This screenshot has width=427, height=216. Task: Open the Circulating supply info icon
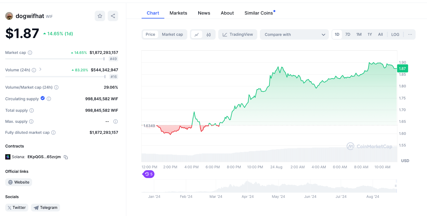[x=49, y=99]
